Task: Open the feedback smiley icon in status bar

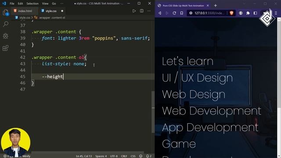Action: click(140, 156)
